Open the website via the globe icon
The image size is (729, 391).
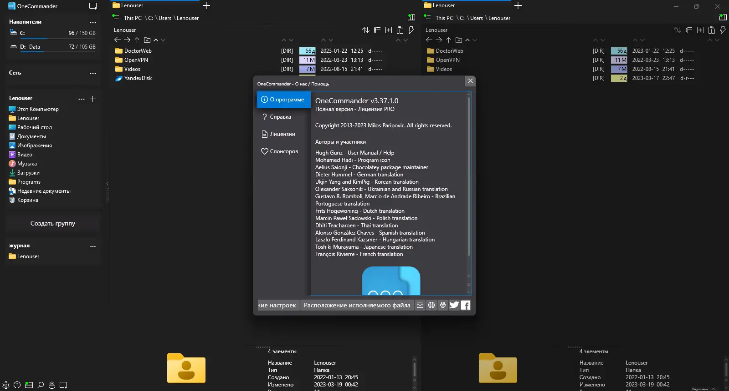tap(431, 305)
